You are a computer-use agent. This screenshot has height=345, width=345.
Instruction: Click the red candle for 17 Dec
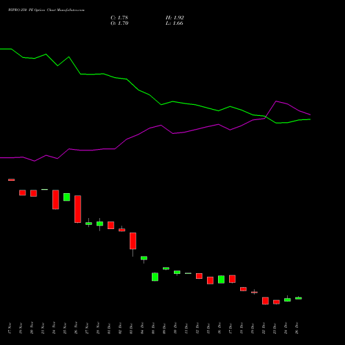(233, 279)
